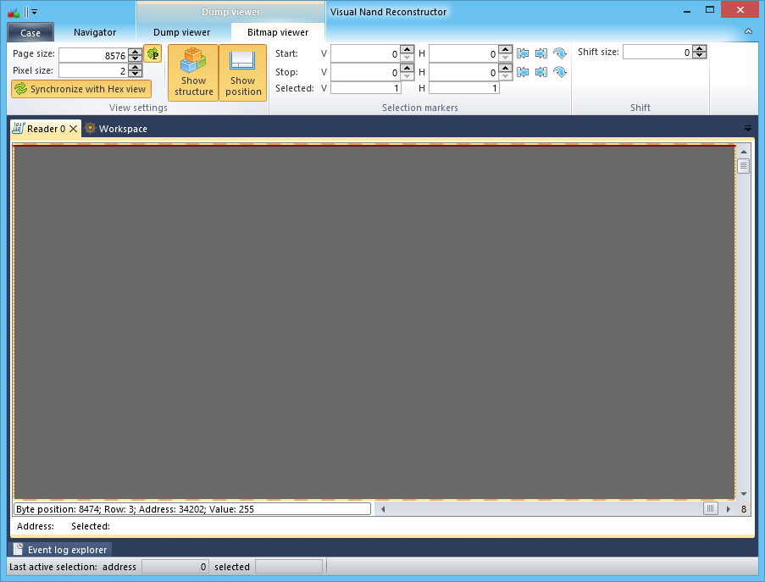
Task: Collapse the ribbon with the chevron icon
Action: pos(748,31)
